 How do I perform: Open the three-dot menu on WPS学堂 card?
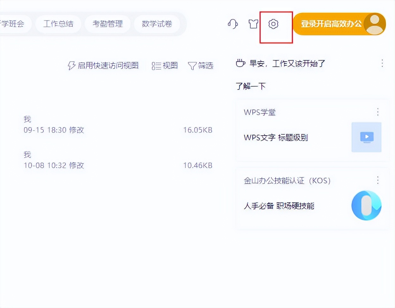(x=378, y=112)
